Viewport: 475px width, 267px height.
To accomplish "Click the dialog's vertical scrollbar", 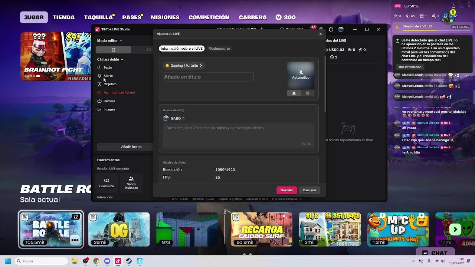I will coord(325,85).
